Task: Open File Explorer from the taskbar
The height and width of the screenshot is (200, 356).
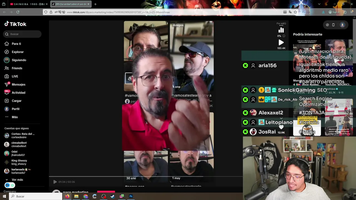Action: tap(76, 196)
